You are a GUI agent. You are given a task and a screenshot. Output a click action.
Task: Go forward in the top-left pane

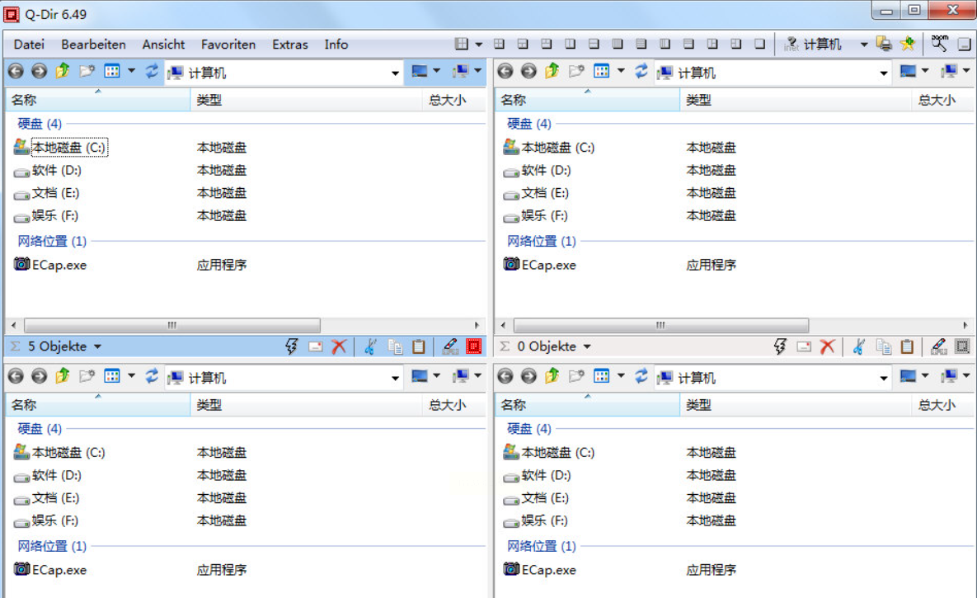pos(40,71)
